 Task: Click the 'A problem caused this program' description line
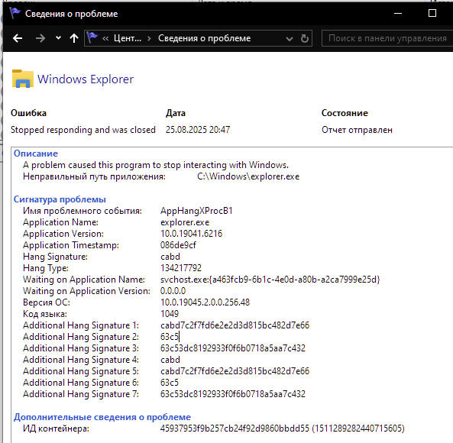pos(156,165)
